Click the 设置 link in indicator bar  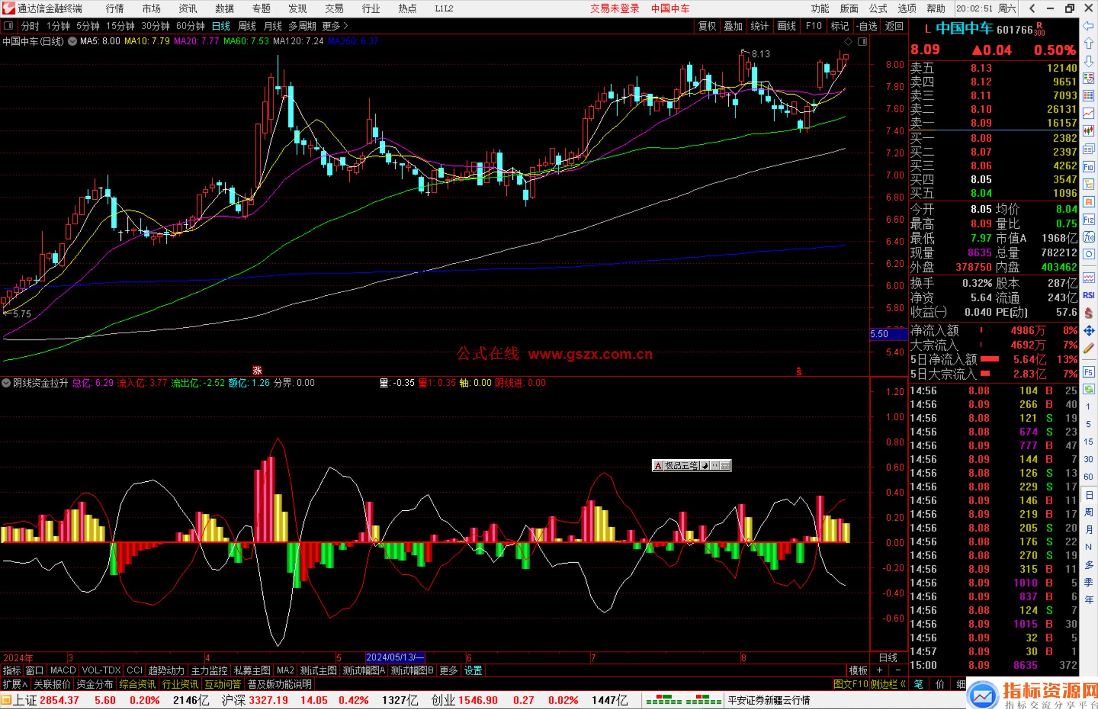pyautogui.click(x=473, y=671)
